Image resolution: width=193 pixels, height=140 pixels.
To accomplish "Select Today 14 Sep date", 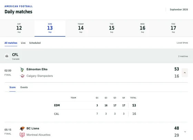I will tap(81, 28).
